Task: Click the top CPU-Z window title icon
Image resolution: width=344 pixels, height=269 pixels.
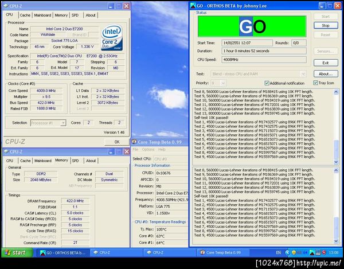Action: coord(6,5)
